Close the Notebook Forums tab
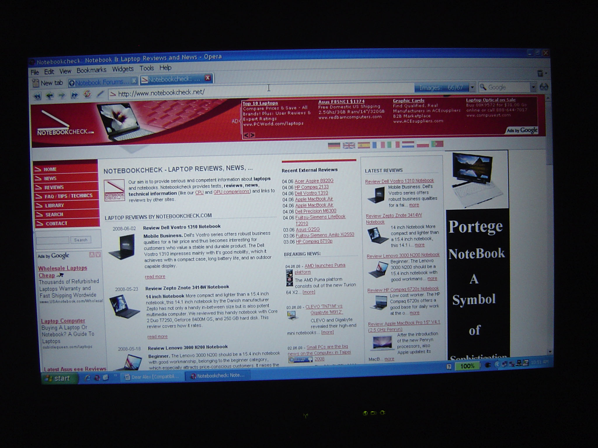Image resolution: width=598 pixels, height=448 pixels. [x=134, y=81]
